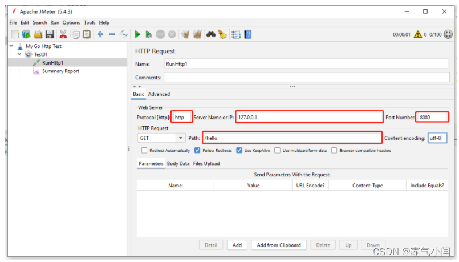This screenshot has height=262, width=459.
Task: Collapse the Test01 thread group node
Action: [x=19, y=54]
